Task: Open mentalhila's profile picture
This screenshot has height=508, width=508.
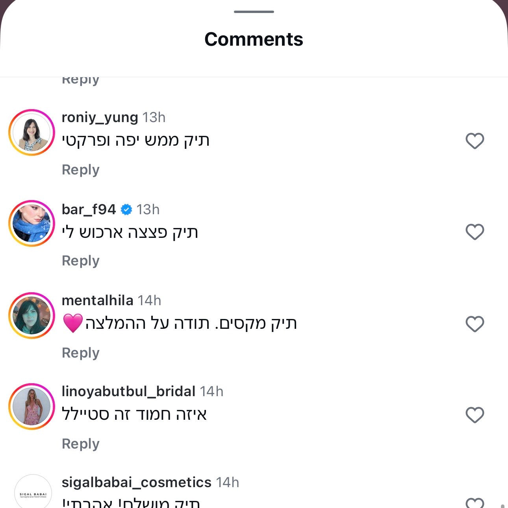Action: (x=32, y=315)
